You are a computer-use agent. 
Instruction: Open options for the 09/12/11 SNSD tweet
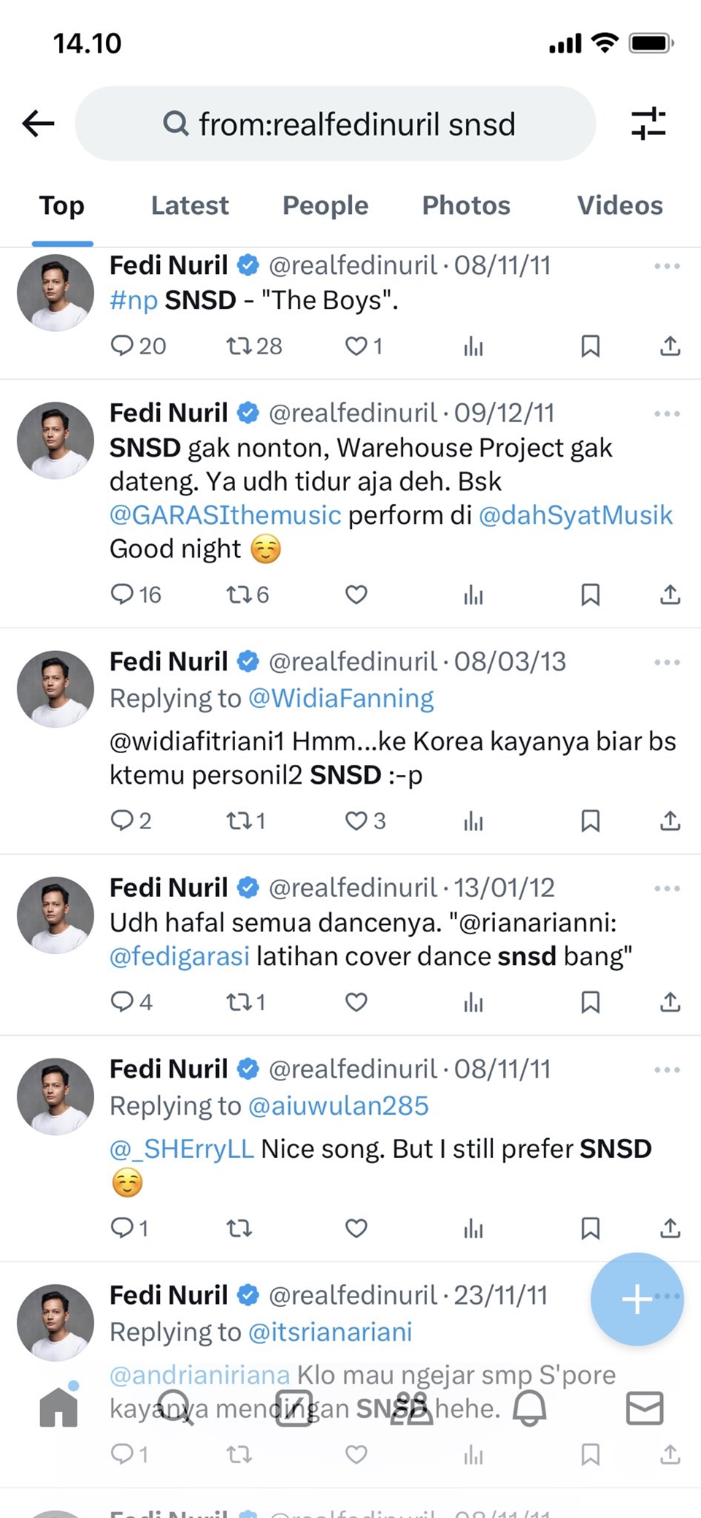point(667,413)
